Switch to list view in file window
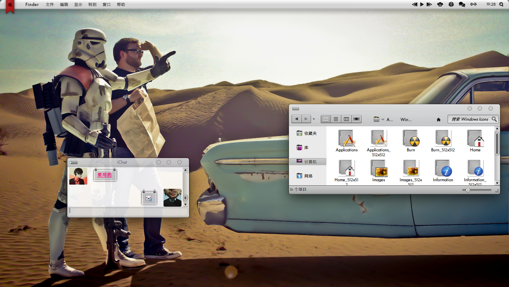 [336, 119]
